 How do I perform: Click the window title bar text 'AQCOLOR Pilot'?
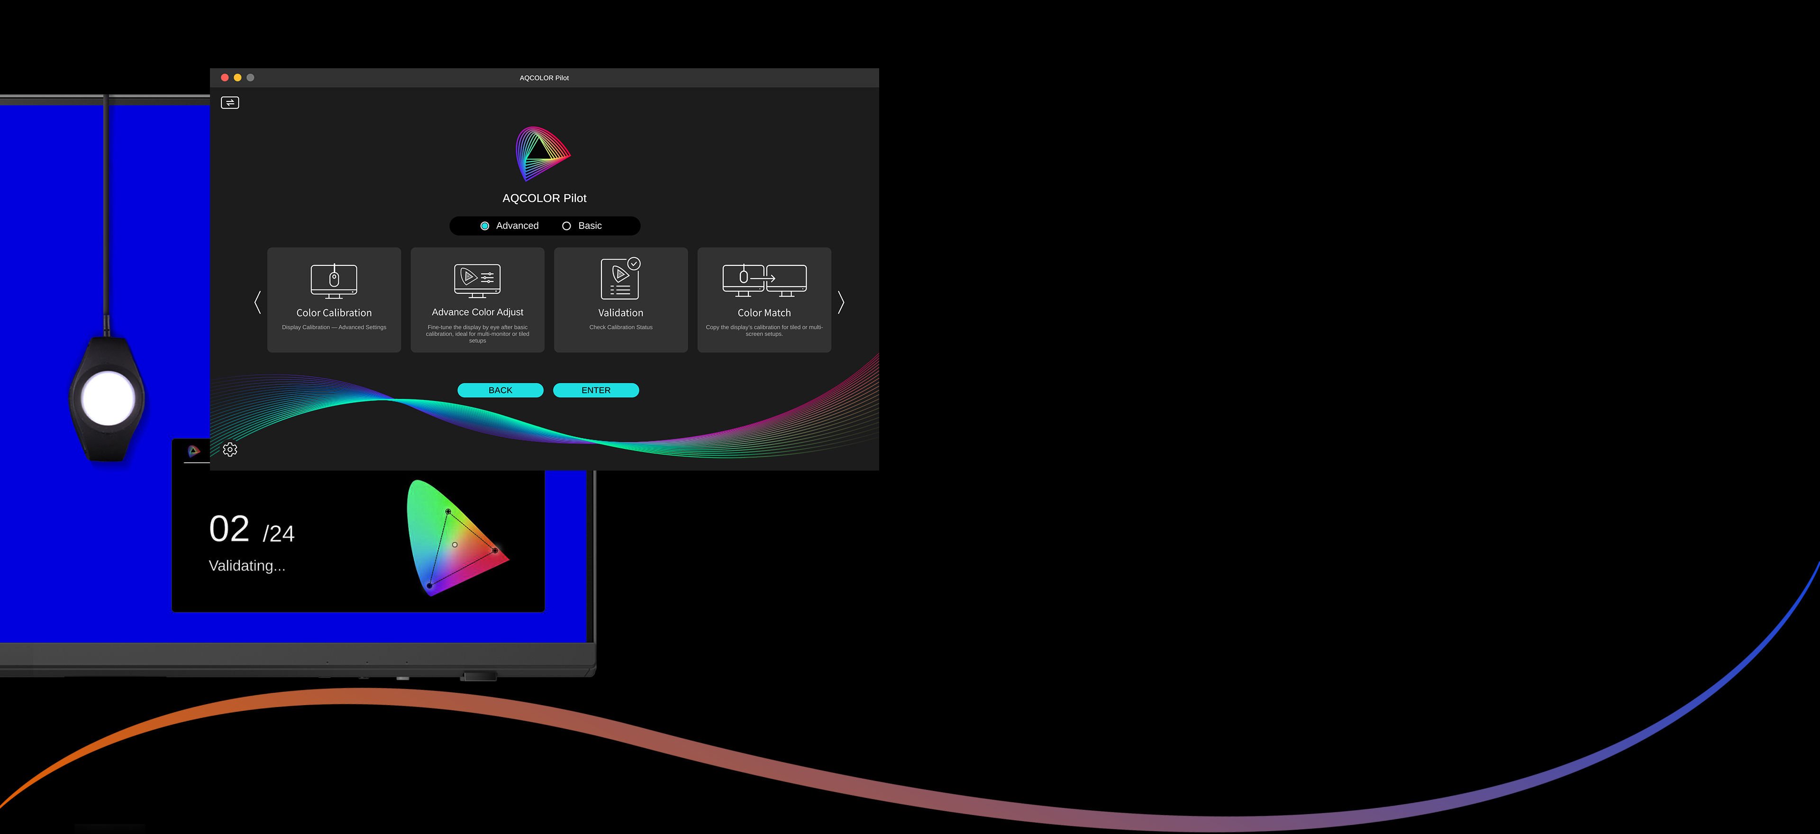544,78
